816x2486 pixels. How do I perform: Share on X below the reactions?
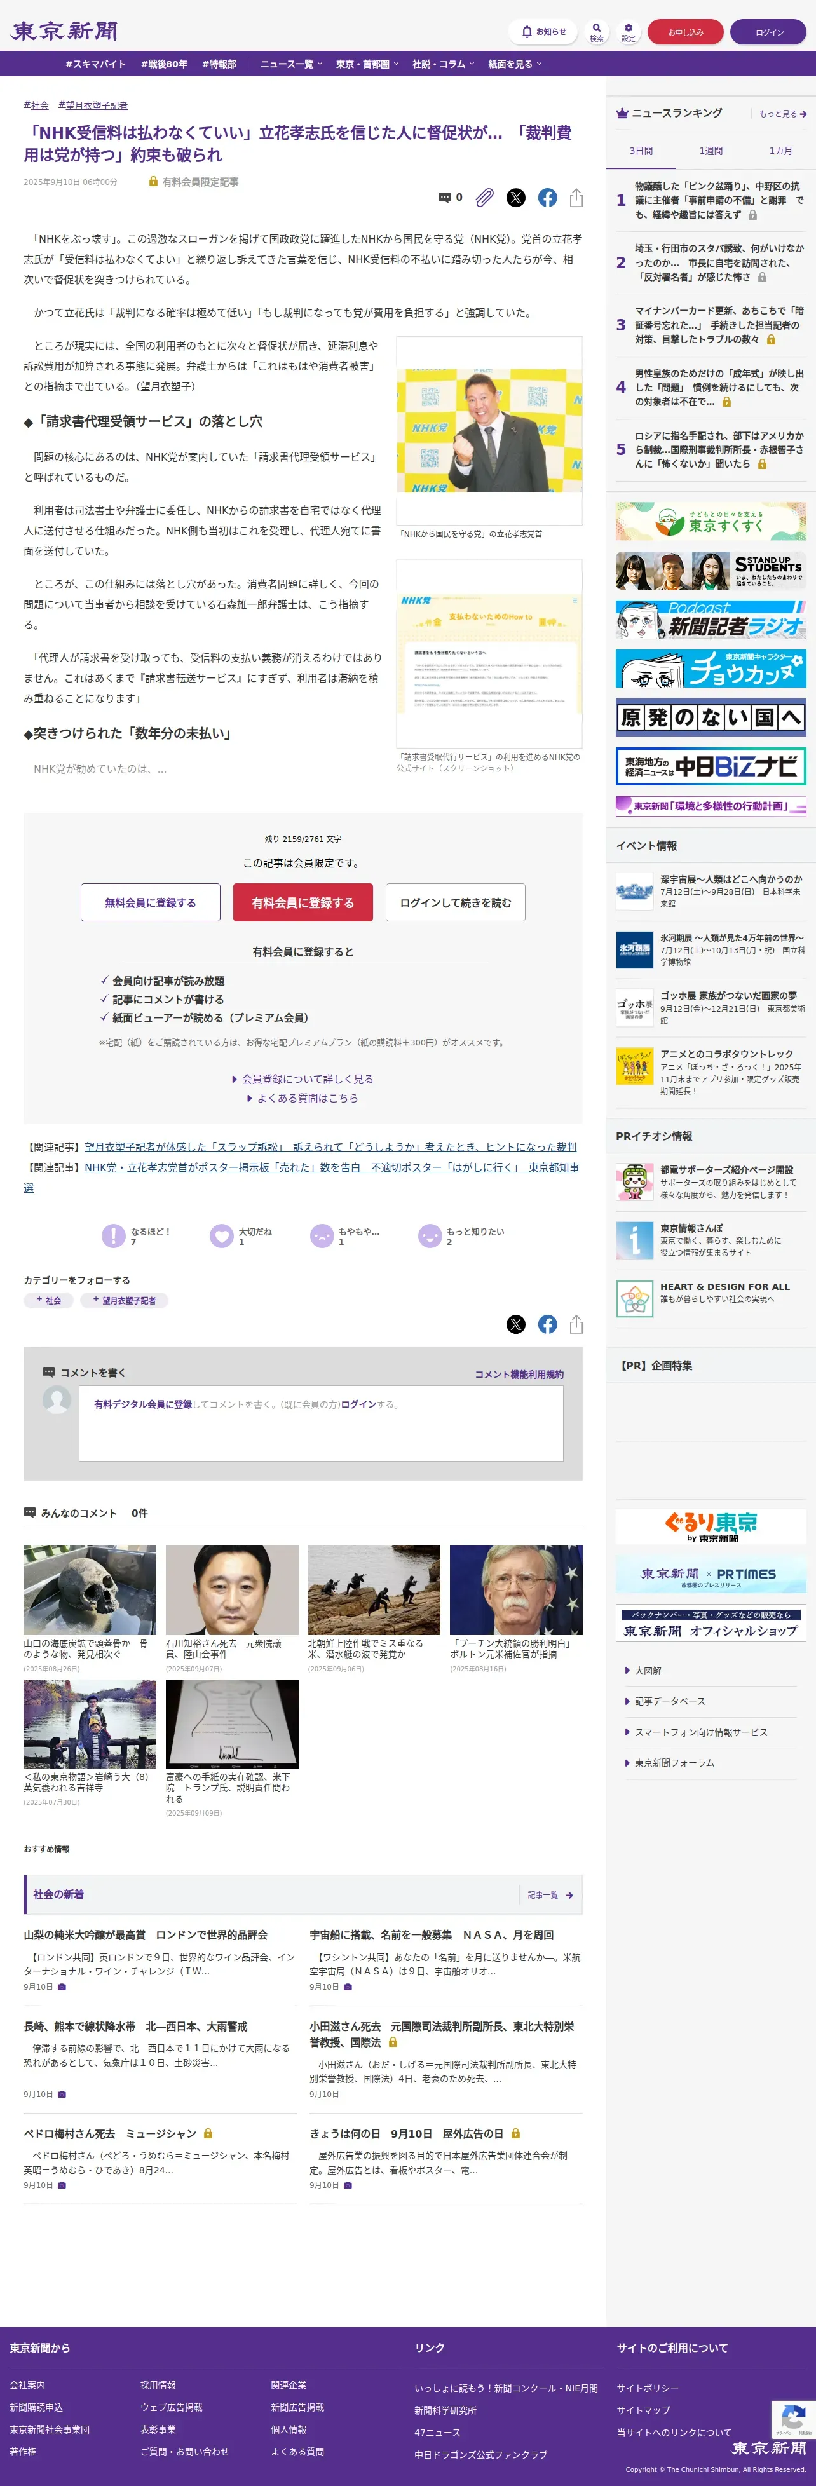[x=517, y=1324]
